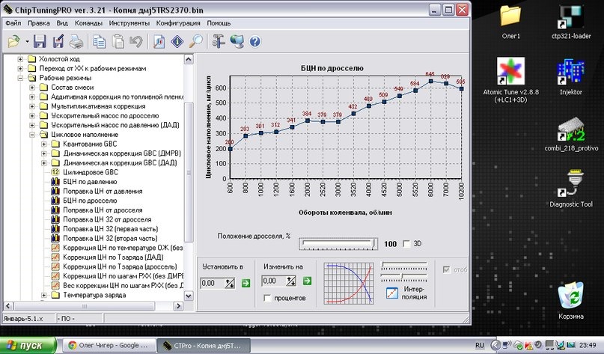Open the Файл menu

(x=13, y=23)
